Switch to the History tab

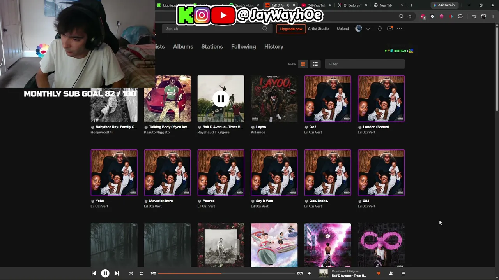(274, 46)
